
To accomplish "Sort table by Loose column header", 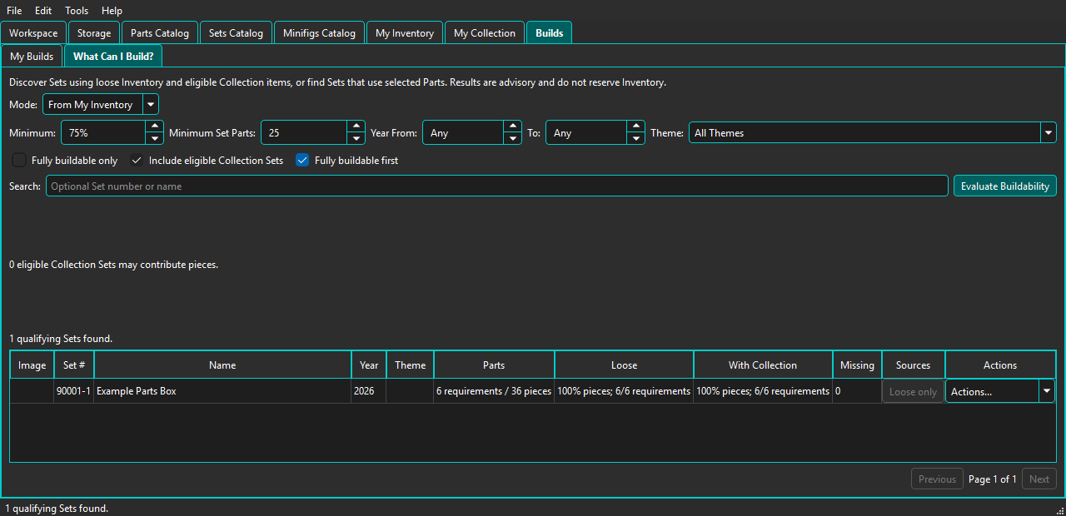I will click(x=624, y=365).
